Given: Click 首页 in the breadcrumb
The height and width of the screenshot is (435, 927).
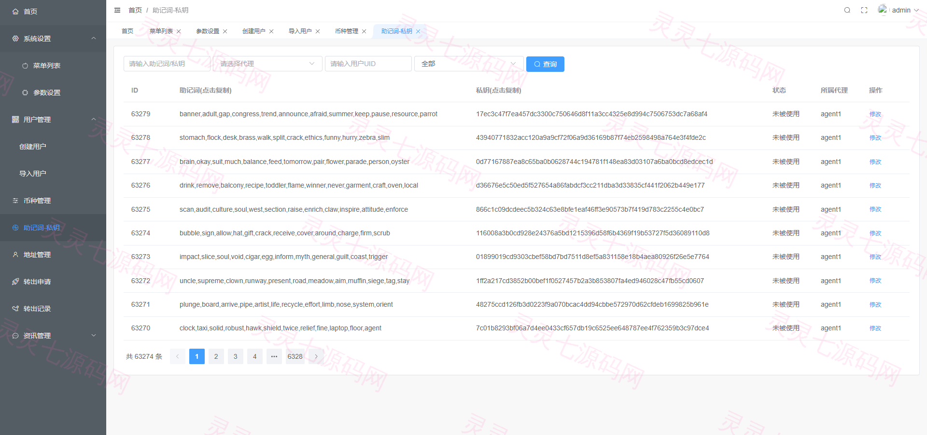Looking at the screenshot, I should click(x=135, y=10).
